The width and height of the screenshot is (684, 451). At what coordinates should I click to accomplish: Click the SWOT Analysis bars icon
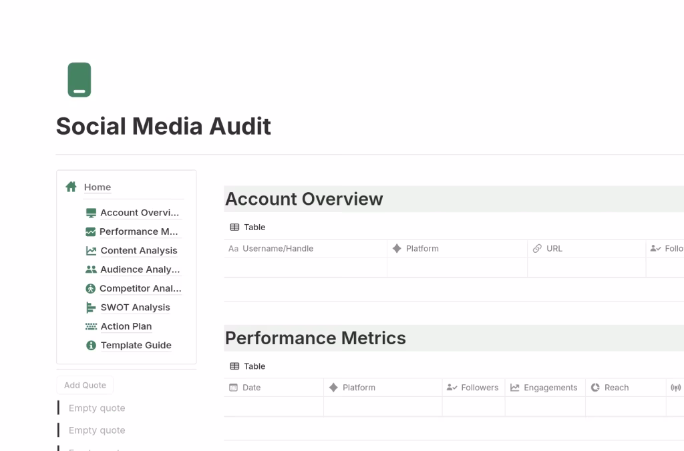pos(91,308)
